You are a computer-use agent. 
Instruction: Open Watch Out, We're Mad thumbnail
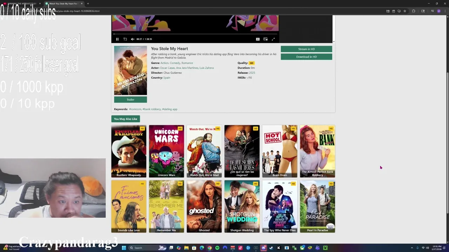(204, 151)
